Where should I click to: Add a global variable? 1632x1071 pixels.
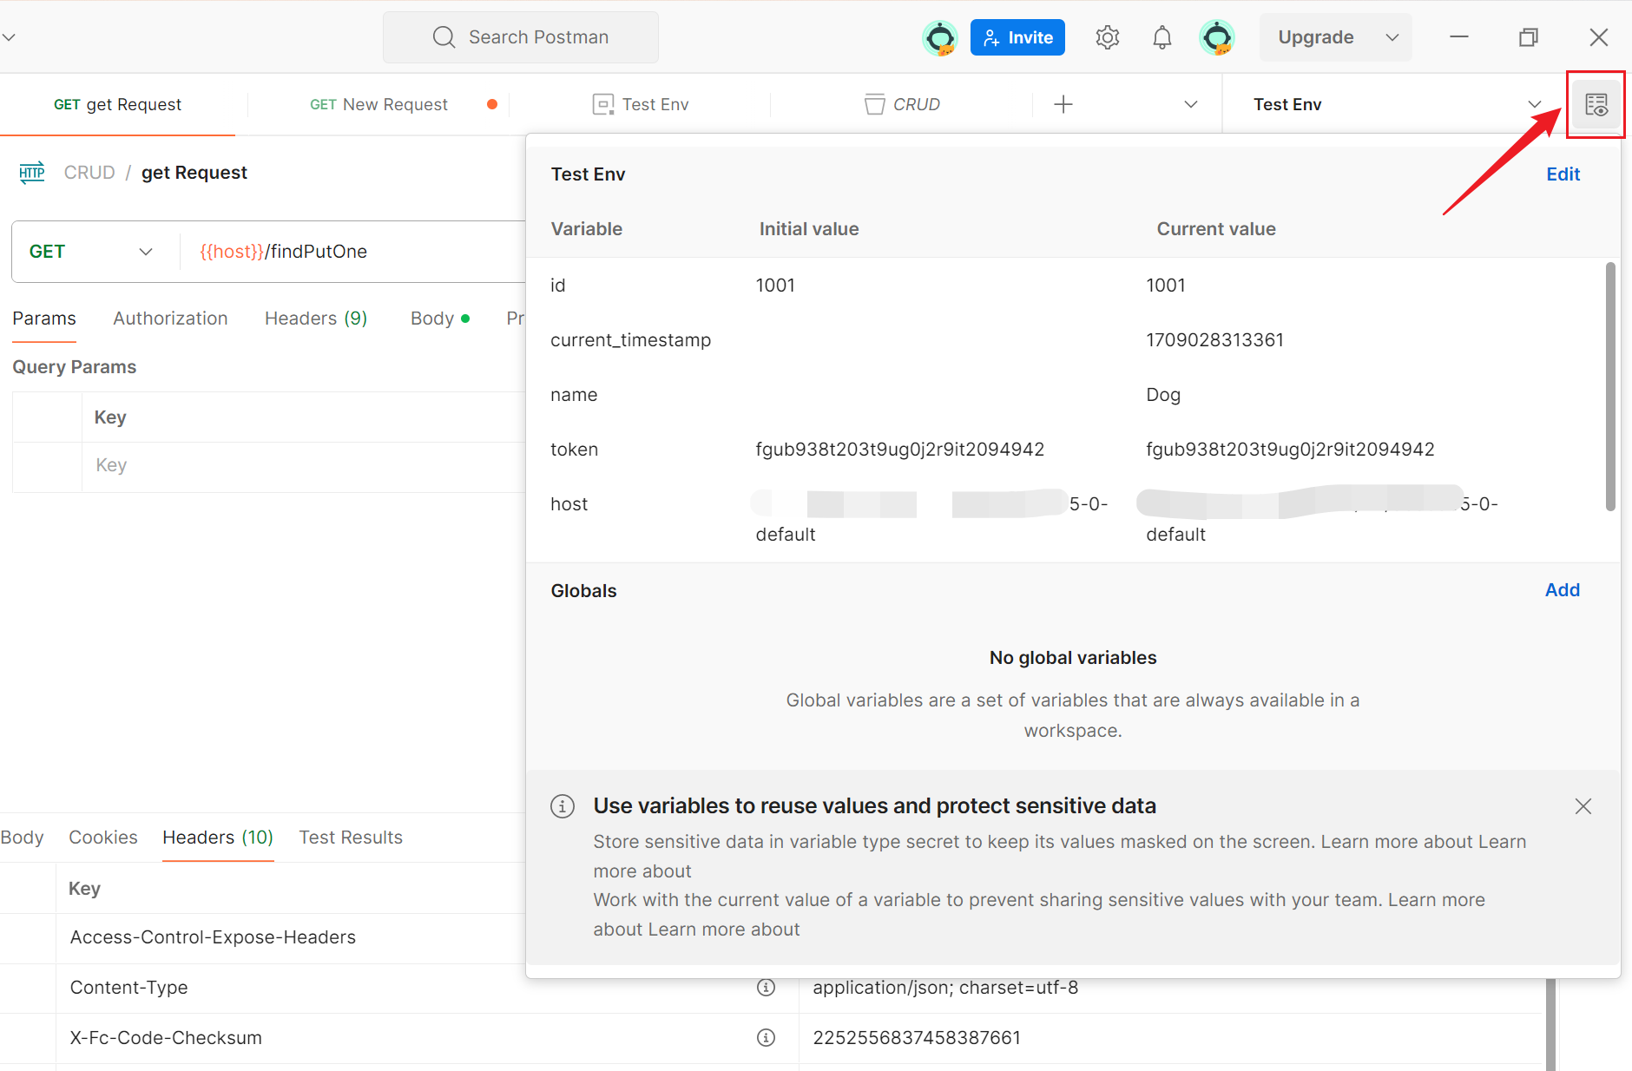[1563, 590]
